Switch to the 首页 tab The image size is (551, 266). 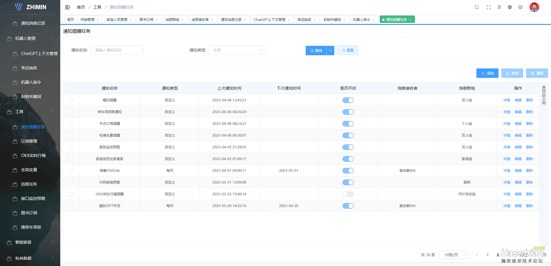tap(71, 19)
